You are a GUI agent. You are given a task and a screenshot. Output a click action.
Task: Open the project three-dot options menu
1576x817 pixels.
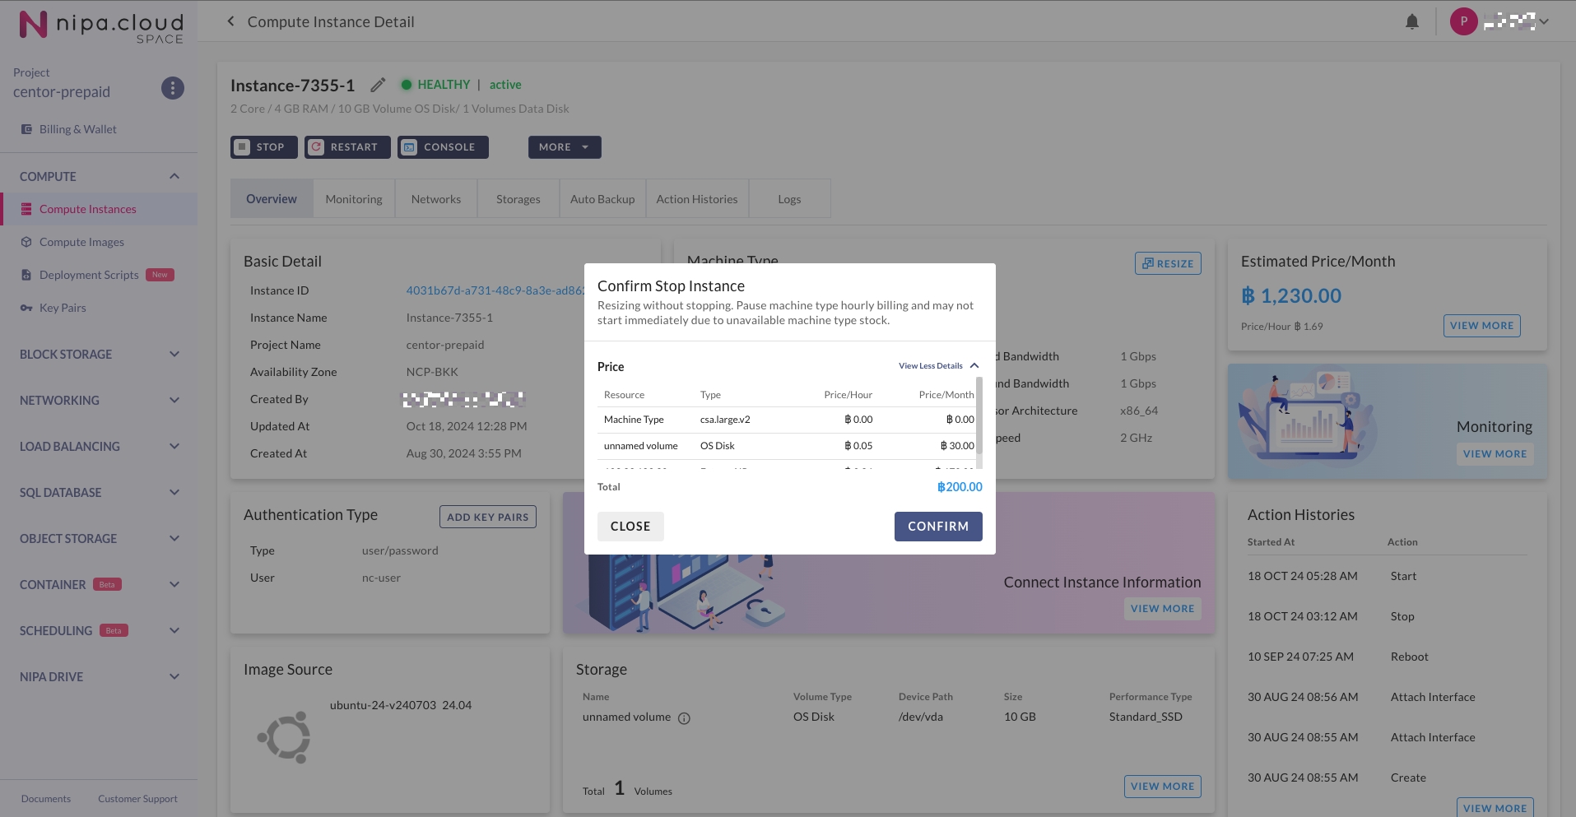coord(172,88)
